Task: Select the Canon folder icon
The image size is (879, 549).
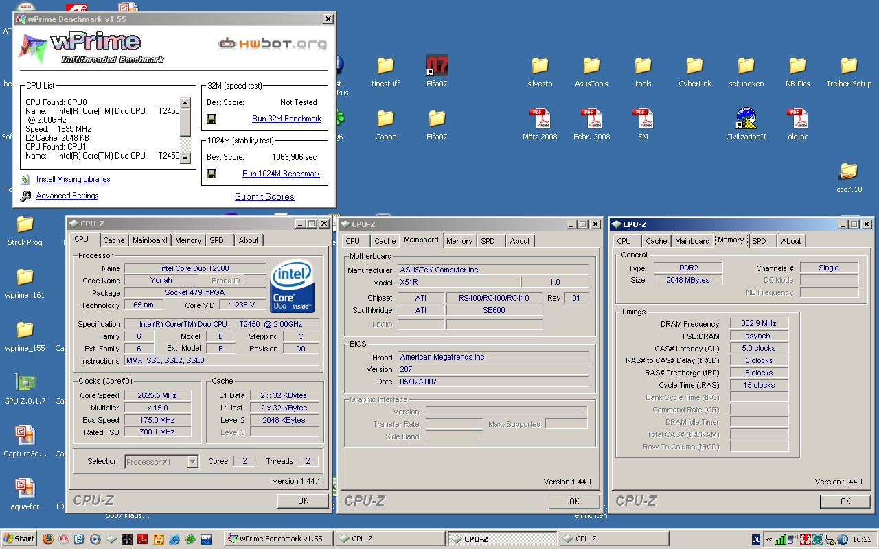Action: [386, 125]
